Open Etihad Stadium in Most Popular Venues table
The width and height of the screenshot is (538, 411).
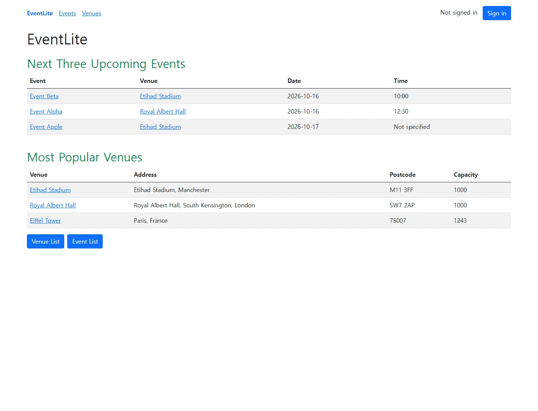[50, 190]
